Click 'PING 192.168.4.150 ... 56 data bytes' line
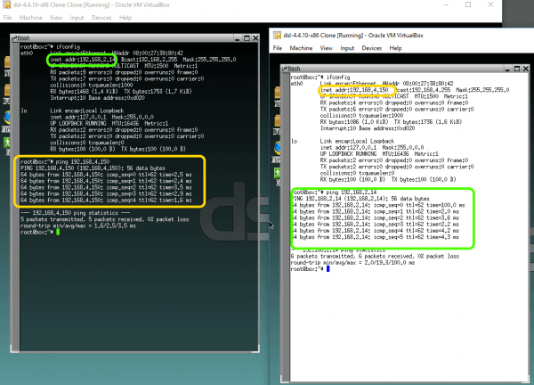This screenshot has width=534, height=385. (93, 168)
